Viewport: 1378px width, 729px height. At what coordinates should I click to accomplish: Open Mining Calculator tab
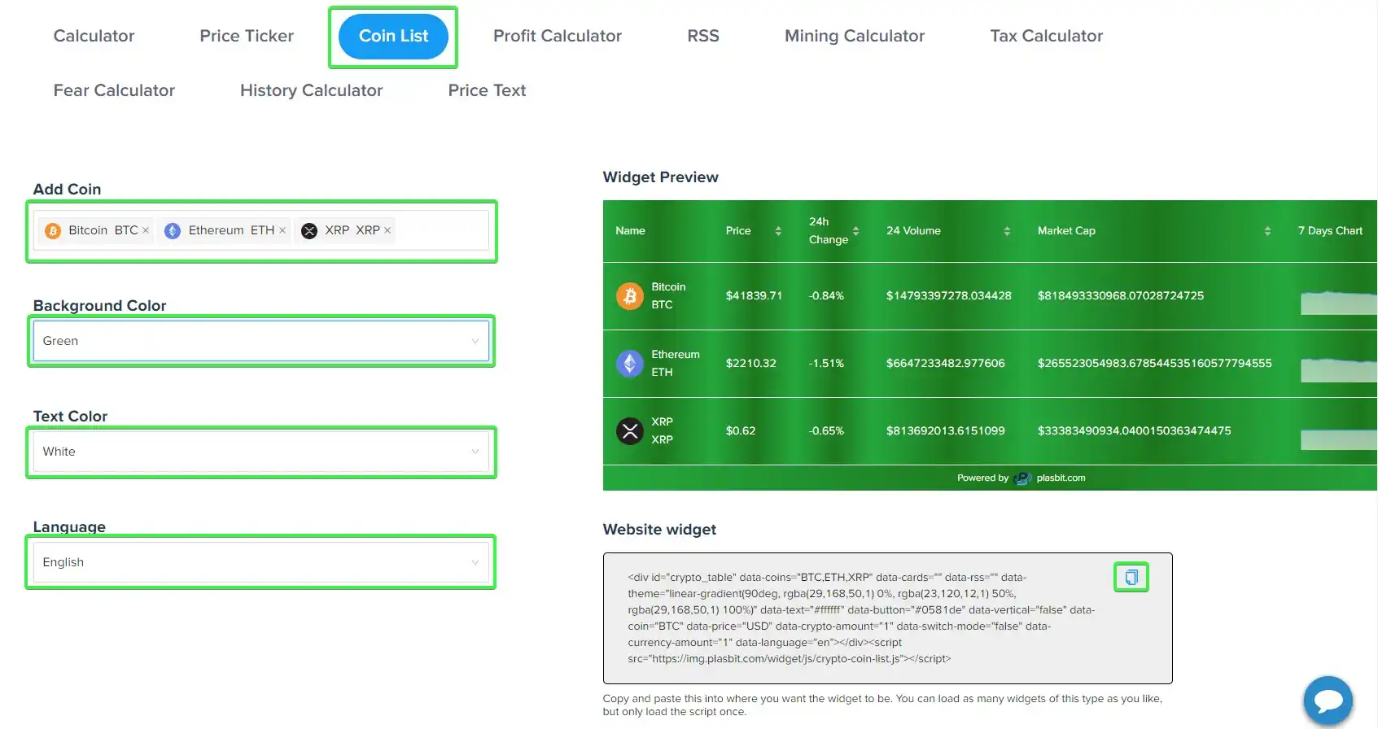[x=855, y=36]
